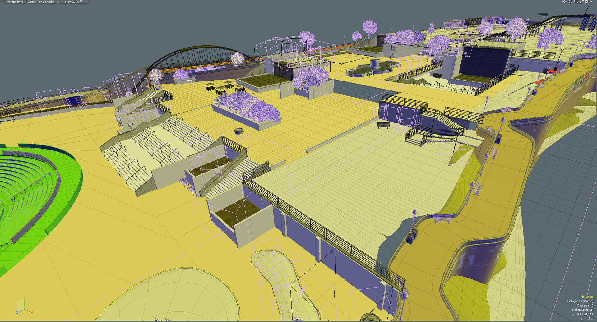Toggle the Ray GL: Off button

[x=73, y=2]
